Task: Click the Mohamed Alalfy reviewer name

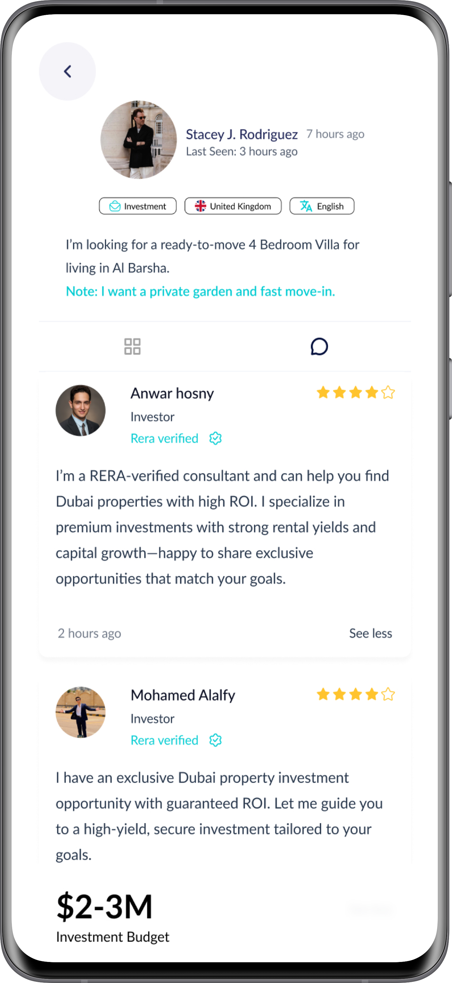Action: coord(183,695)
